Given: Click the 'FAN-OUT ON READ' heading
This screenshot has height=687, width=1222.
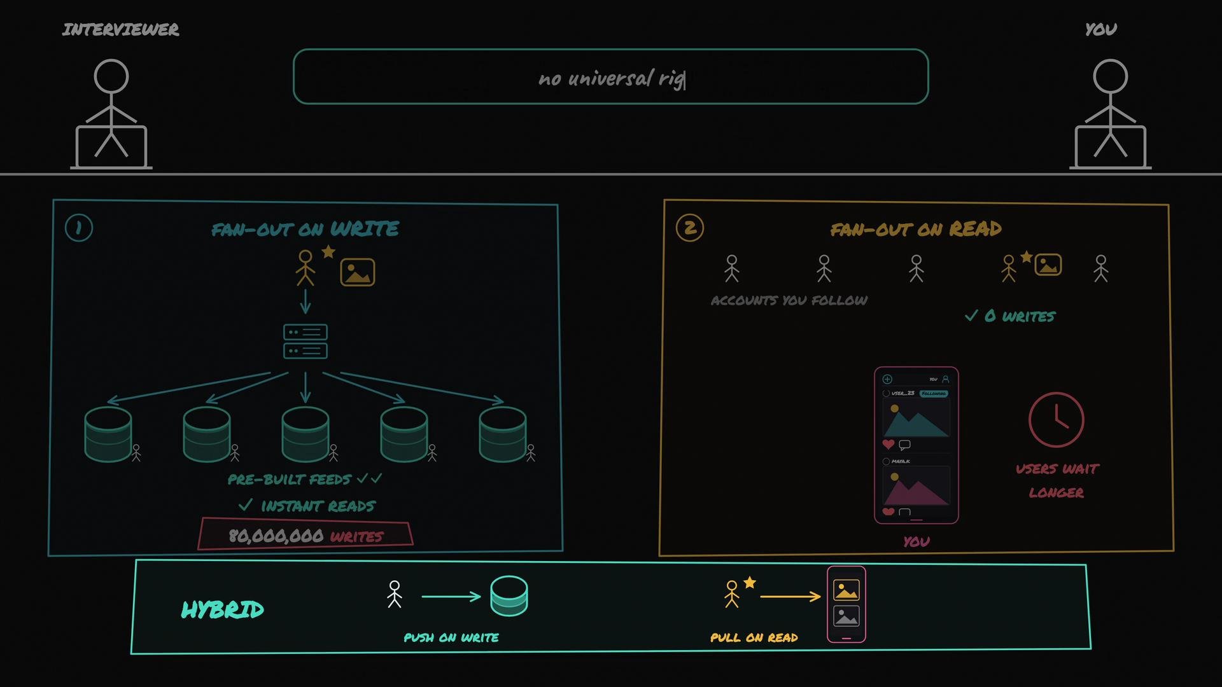Looking at the screenshot, I should click(x=916, y=229).
